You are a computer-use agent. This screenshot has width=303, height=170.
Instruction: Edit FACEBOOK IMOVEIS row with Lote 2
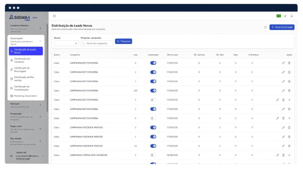pos(283,127)
